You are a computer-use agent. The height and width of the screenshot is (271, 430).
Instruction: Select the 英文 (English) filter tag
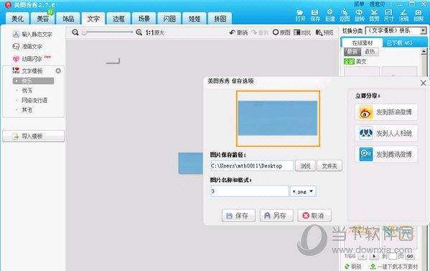(x=361, y=62)
